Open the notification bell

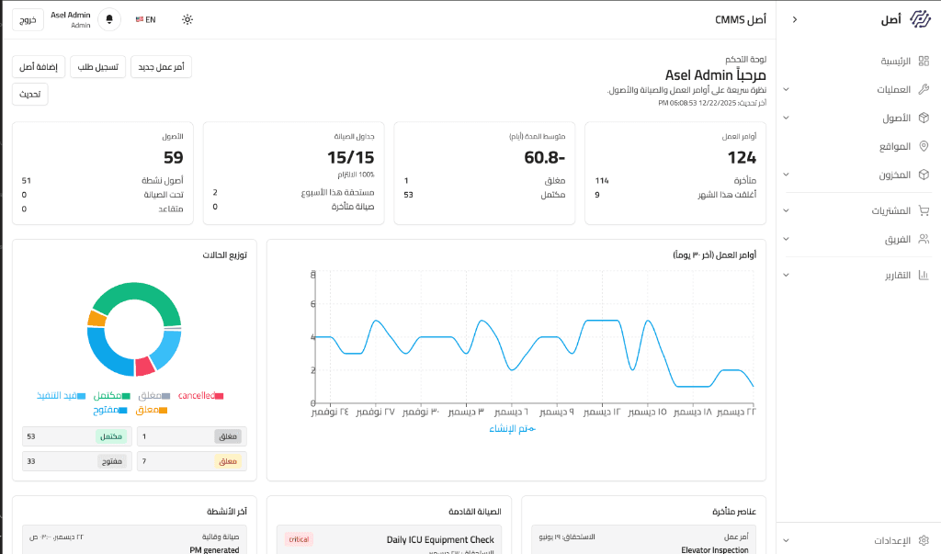(x=109, y=18)
